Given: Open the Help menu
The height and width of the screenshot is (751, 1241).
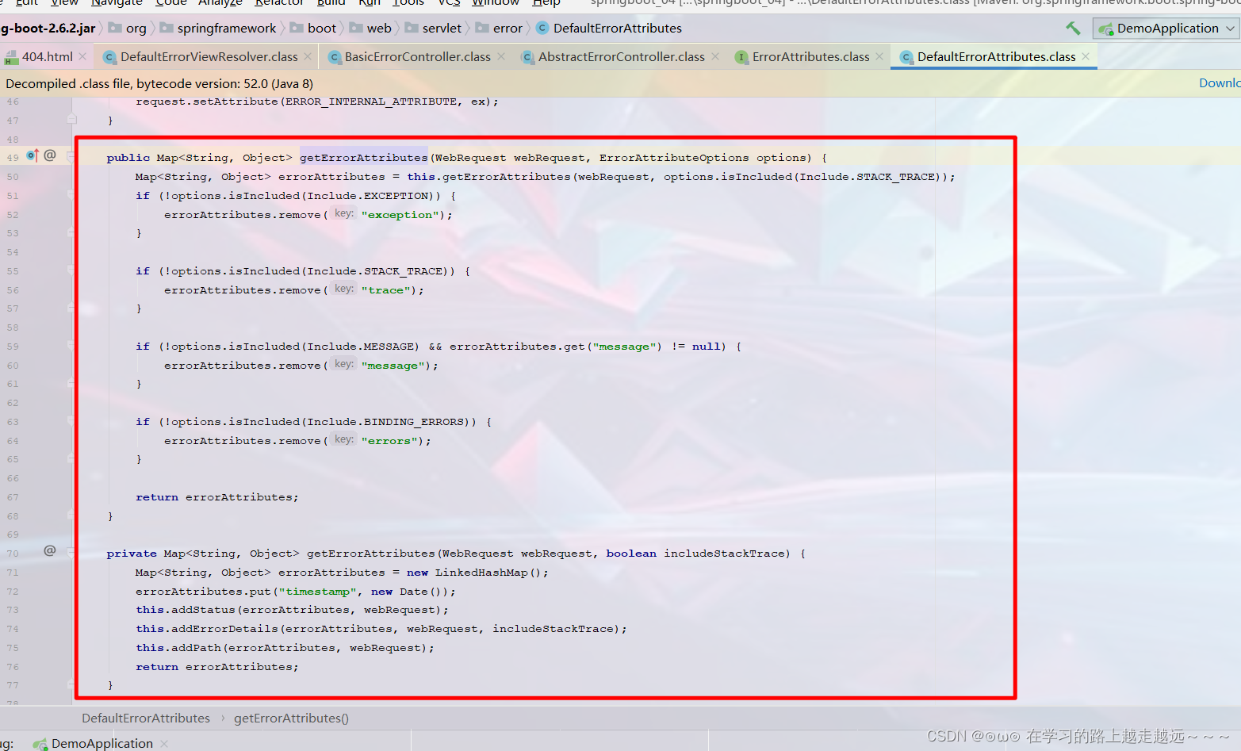Looking at the screenshot, I should 546,3.
